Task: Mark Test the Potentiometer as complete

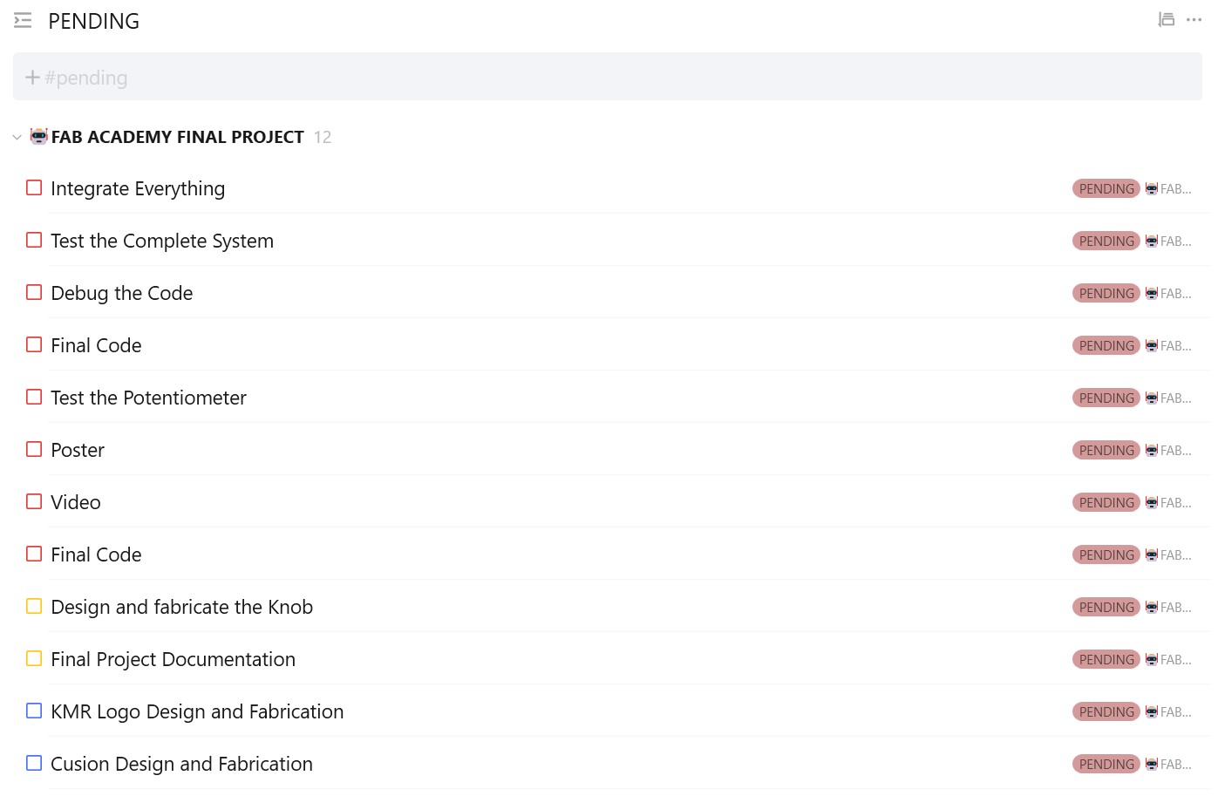Action: click(x=34, y=397)
